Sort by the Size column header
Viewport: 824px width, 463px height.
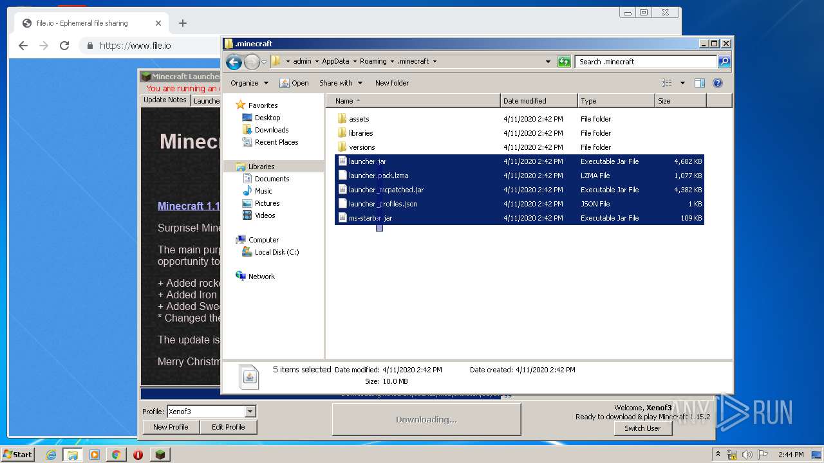click(680, 101)
